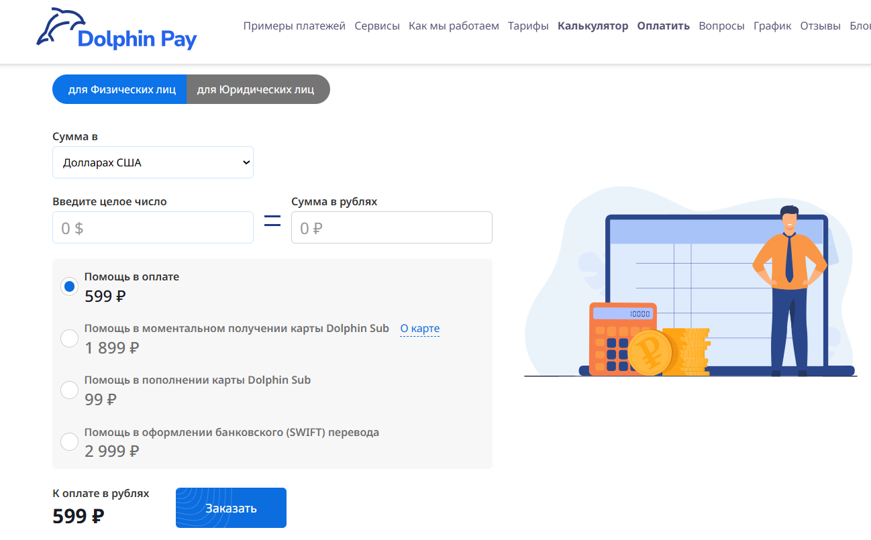Image resolution: width=871 pixels, height=540 pixels.
Task: Click the 1 899 ₽ price
Action: pyautogui.click(x=112, y=347)
